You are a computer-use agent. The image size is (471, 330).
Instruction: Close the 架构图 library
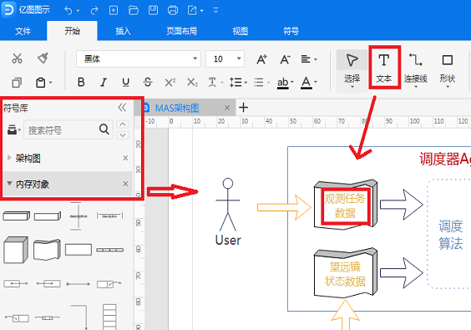tap(125, 158)
